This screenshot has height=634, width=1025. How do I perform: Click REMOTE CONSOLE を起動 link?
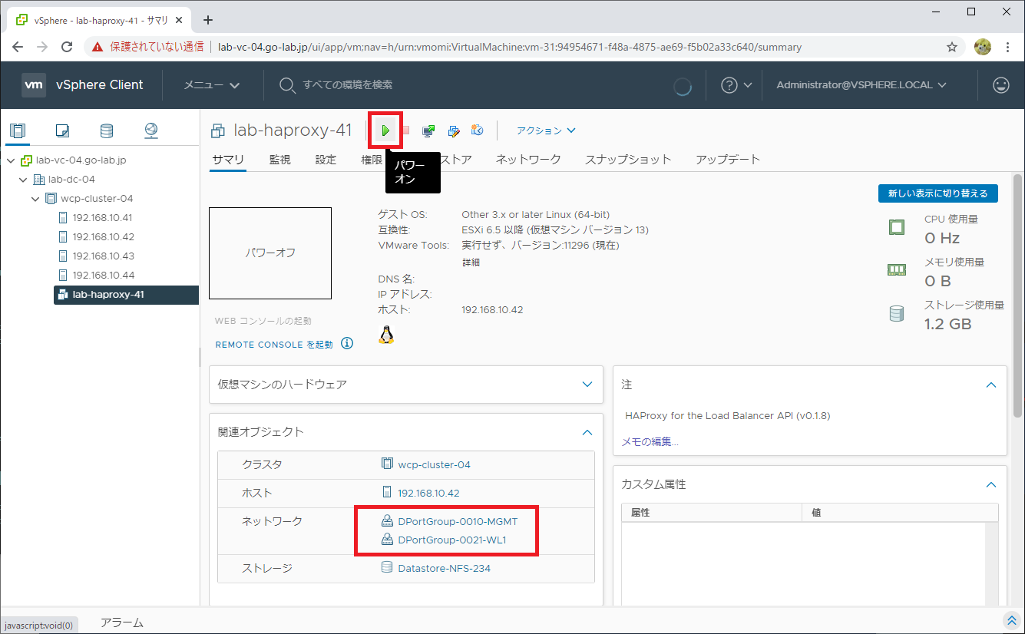[274, 345]
